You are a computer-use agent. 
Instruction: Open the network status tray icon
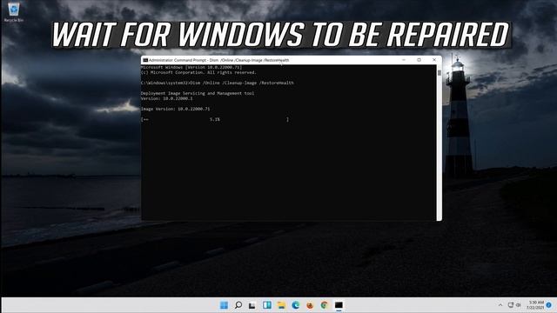pos(511,305)
